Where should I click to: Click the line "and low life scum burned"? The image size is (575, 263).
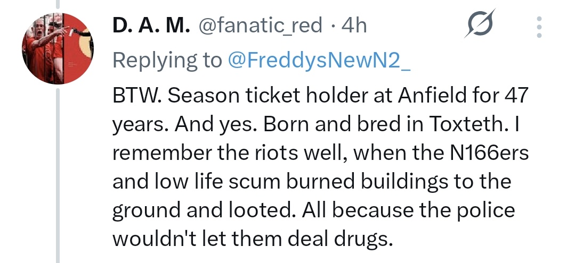coord(312,181)
